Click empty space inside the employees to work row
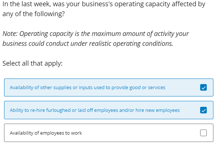 [138, 133]
